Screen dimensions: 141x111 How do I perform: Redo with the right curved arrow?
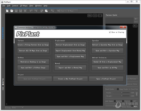[36, 11]
